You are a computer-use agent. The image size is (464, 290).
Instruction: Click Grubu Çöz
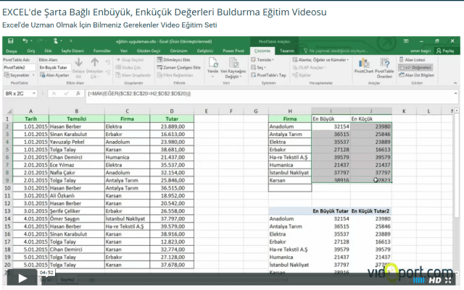[x=128, y=67]
